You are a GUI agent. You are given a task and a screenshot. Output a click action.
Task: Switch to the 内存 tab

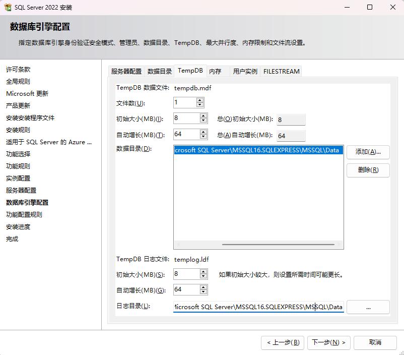(x=215, y=72)
